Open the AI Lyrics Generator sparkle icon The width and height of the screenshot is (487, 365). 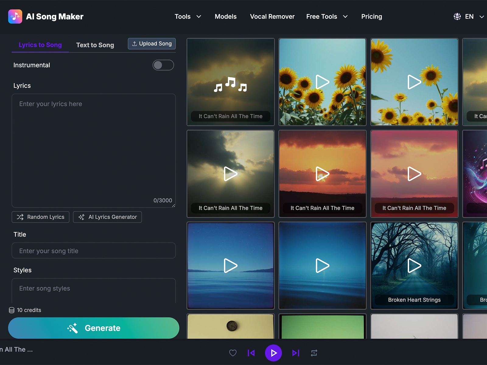pyautogui.click(x=81, y=217)
